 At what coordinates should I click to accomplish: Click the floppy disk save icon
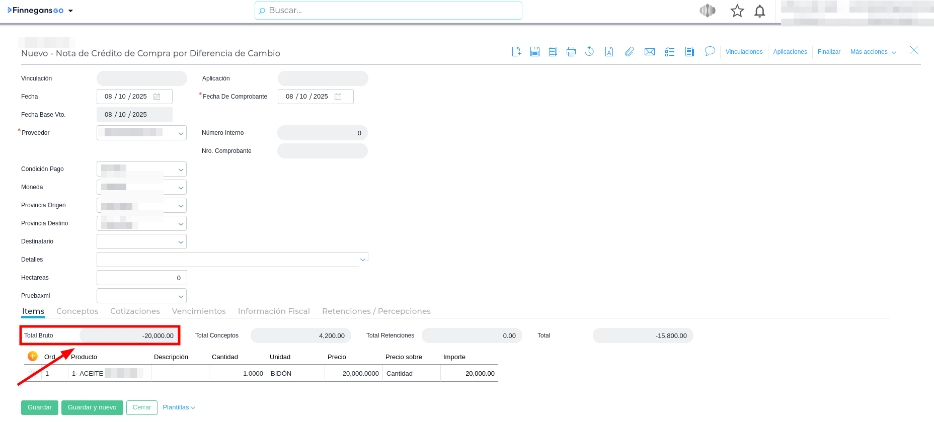coord(534,51)
